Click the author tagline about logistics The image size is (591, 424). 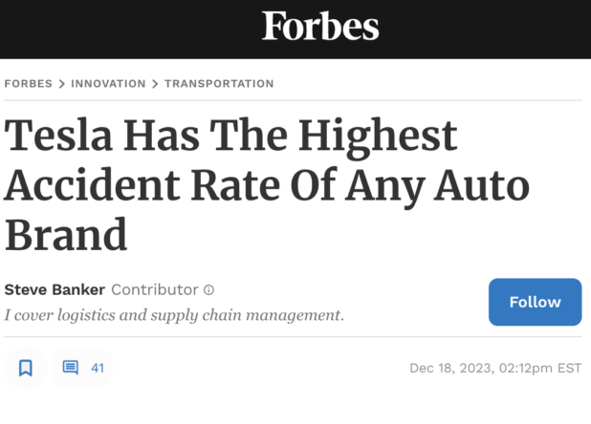(x=174, y=315)
